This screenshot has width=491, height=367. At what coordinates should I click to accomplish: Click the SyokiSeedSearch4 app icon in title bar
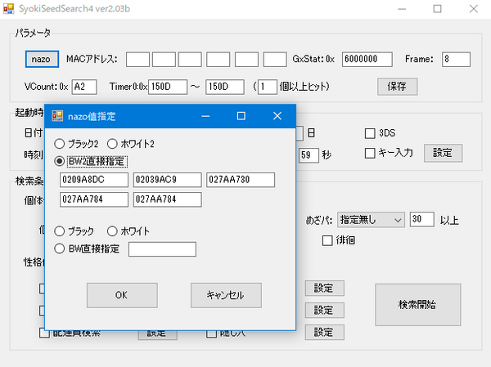tap(8, 8)
